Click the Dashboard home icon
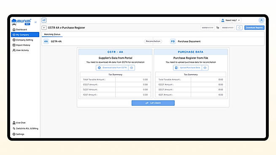The height and width of the screenshot is (155, 276). coord(14,29)
